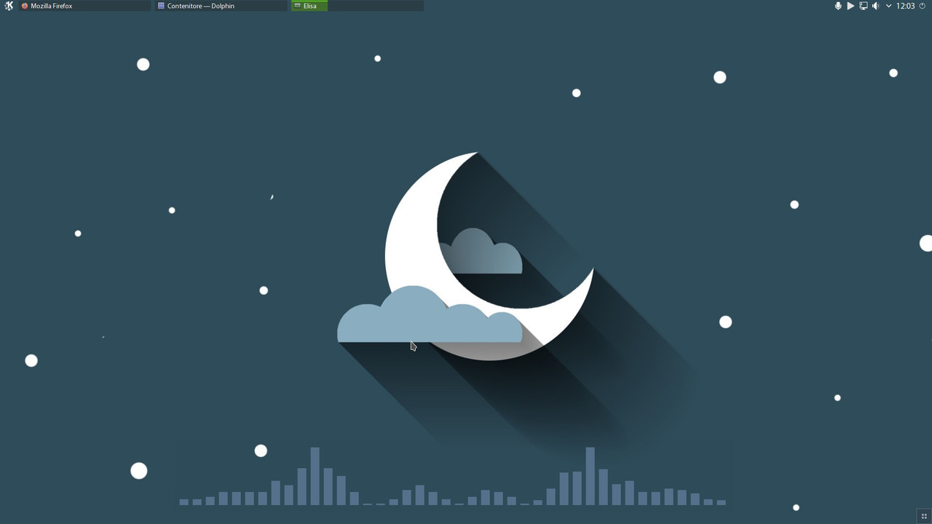Image resolution: width=932 pixels, height=524 pixels.
Task: Click the microphone tray icon
Action: coord(838,6)
